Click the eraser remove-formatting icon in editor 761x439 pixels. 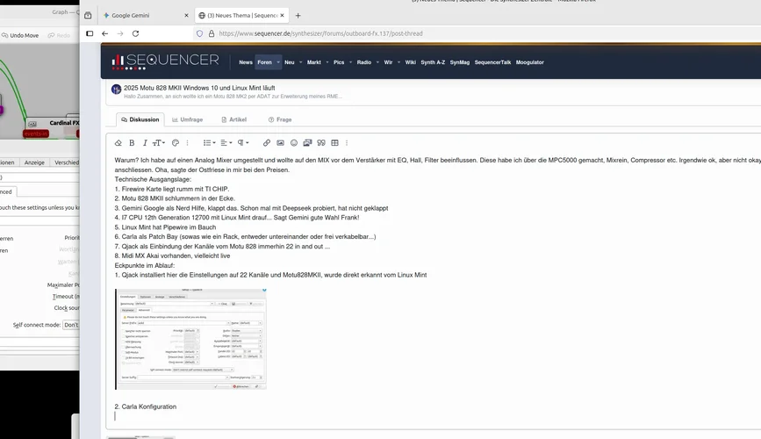118,143
